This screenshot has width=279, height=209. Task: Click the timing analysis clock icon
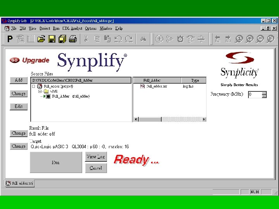click(x=181, y=39)
